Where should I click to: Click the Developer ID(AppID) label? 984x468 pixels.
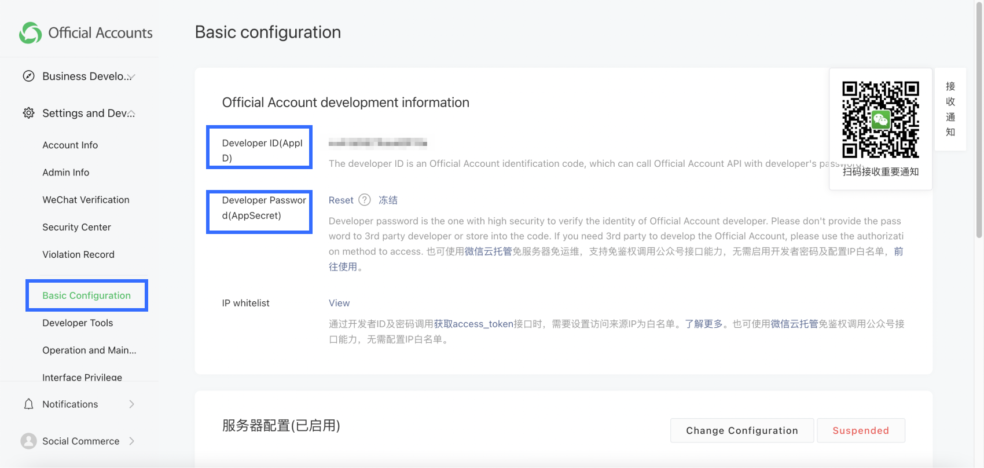pyautogui.click(x=262, y=150)
